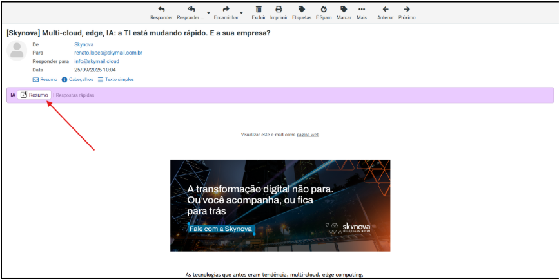
Task: Expand the Responder a todos dropdown arrow
Action: click(208, 12)
